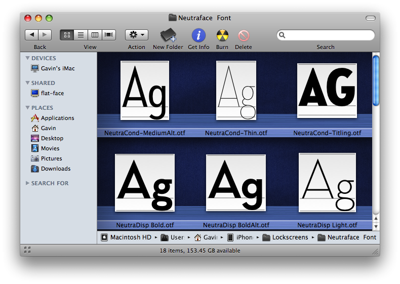Click the folder proxy icon in title bar
The height and width of the screenshot is (284, 400).
[x=173, y=18]
